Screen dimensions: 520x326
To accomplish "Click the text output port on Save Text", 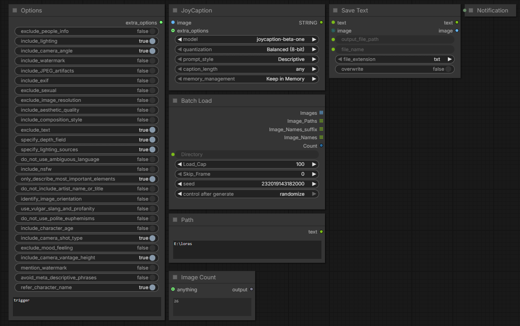I will coord(457,23).
